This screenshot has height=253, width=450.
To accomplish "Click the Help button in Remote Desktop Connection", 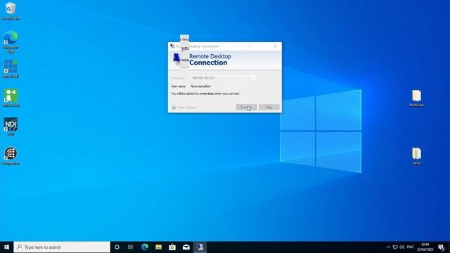I will (x=269, y=108).
